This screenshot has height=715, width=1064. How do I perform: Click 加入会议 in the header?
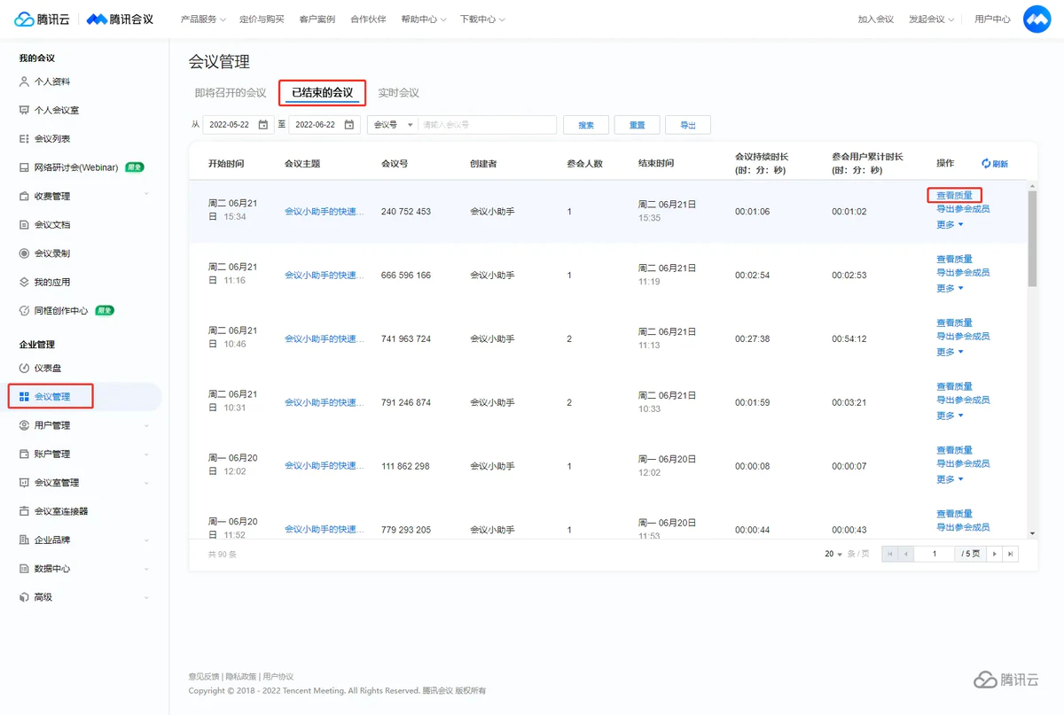pyautogui.click(x=876, y=19)
